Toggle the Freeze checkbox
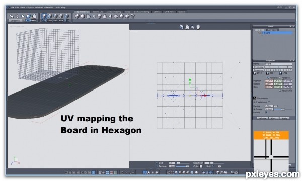Viewport: 302px width, 181px height. point(266,112)
